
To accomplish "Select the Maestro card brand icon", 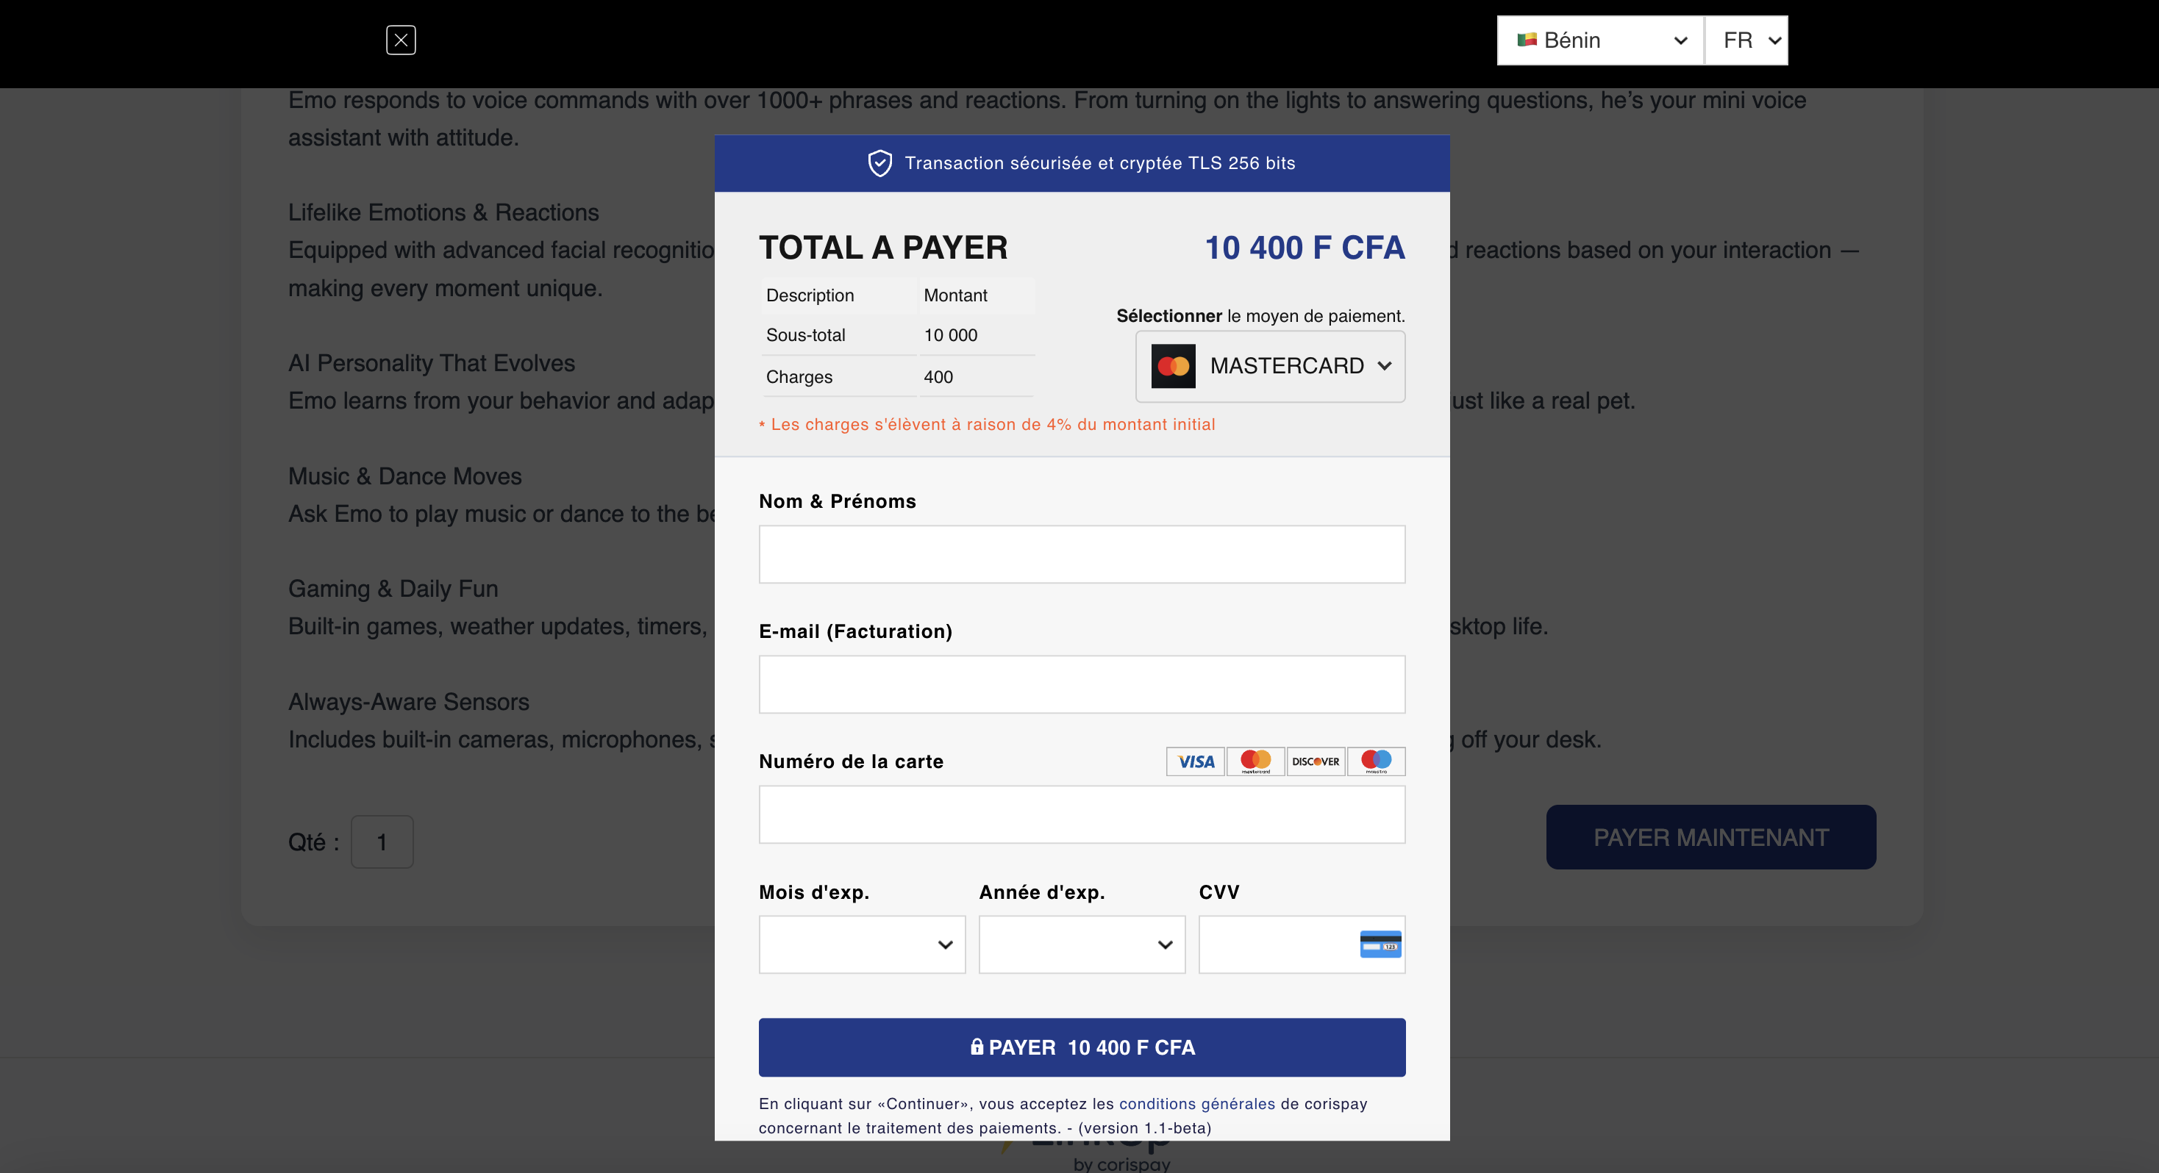I will coord(1376,761).
